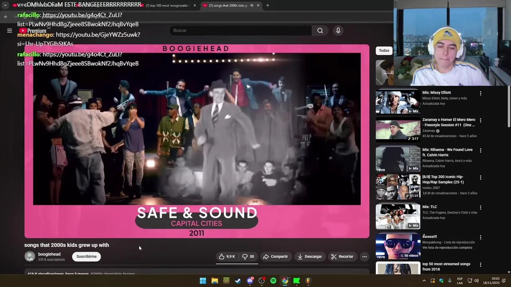Open OBS Studio from taskbar
Image resolution: width=511 pixels, height=287 pixels.
pyautogui.click(x=261, y=281)
